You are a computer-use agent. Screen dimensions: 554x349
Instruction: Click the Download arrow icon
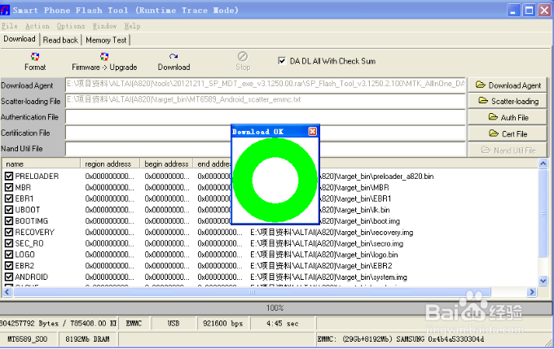[x=174, y=56]
